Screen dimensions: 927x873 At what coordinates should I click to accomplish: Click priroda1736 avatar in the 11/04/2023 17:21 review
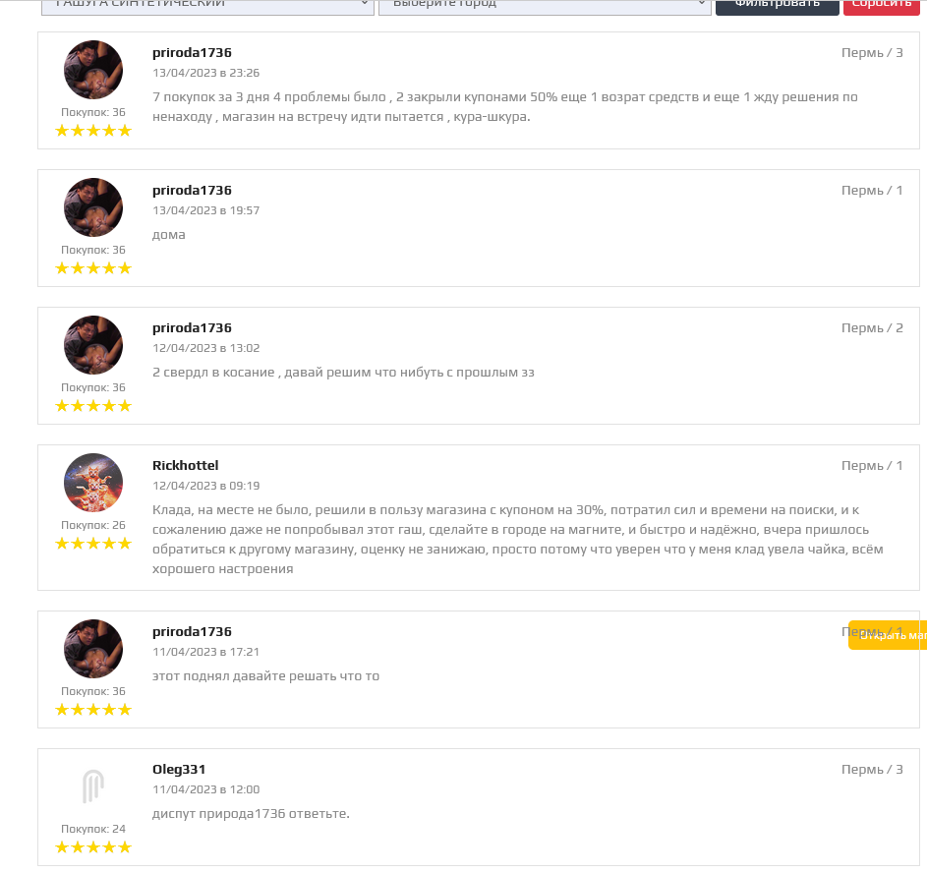(x=93, y=649)
